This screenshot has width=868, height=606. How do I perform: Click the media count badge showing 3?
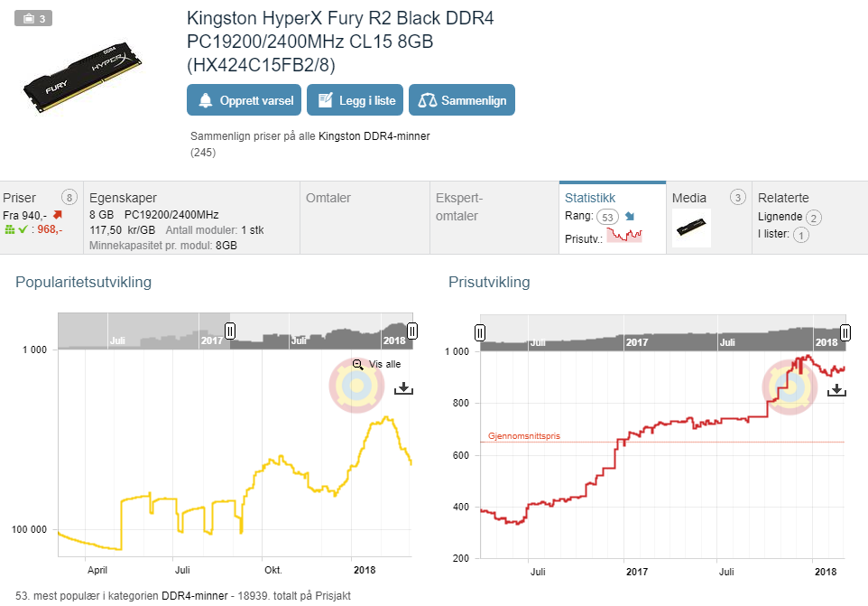tap(737, 197)
